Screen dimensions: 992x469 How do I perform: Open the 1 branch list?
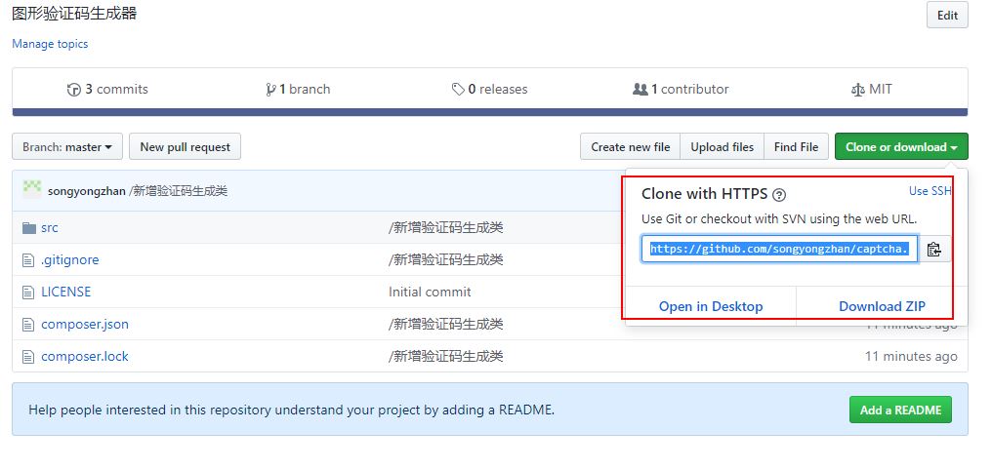[x=299, y=90]
